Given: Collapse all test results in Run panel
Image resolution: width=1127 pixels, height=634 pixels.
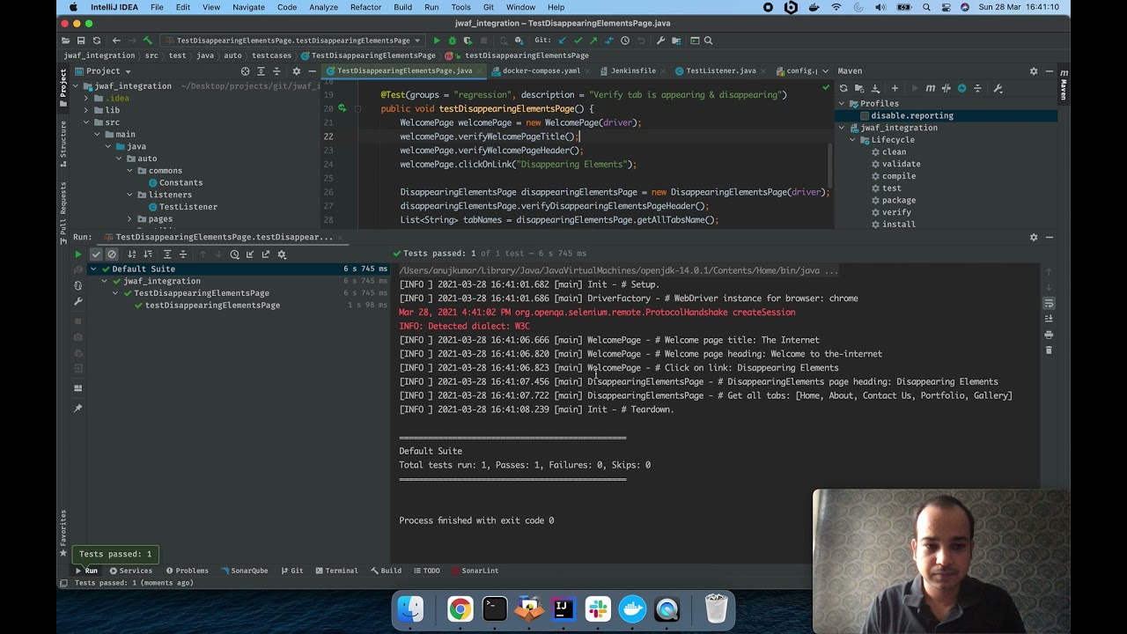Looking at the screenshot, I should coord(183,254).
